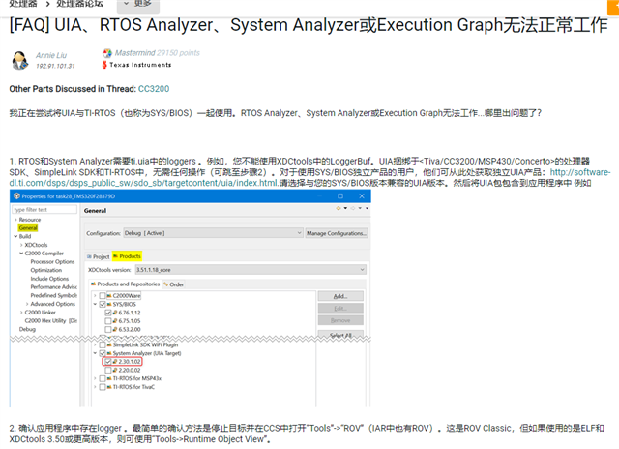Click the 2.20.0.02 version icon
This screenshot has height=449, width=619.
coord(115,370)
